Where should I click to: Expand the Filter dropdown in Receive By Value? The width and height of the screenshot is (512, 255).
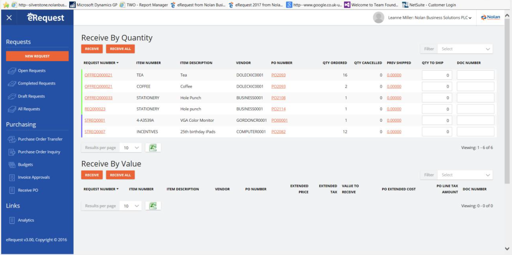pyautogui.click(x=465, y=175)
